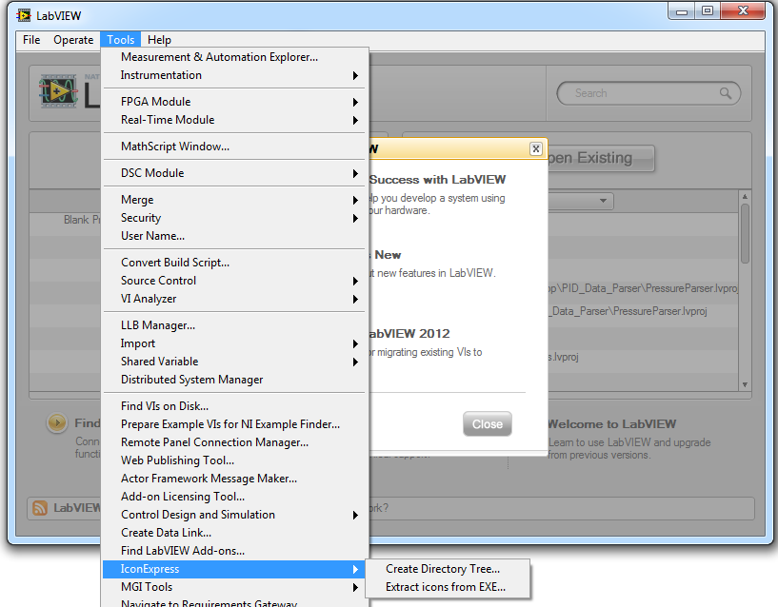Open the File menu

pos(31,40)
